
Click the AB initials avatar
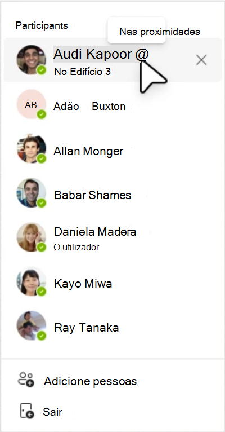pyautogui.click(x=31, y=104)
